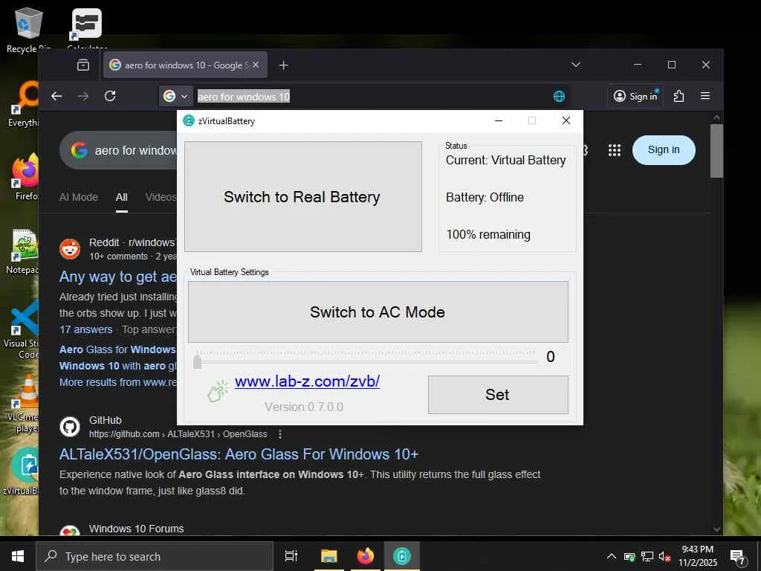Open the Firefox hamburger menu
The image size is (761, 571).
tap(705, 96)
